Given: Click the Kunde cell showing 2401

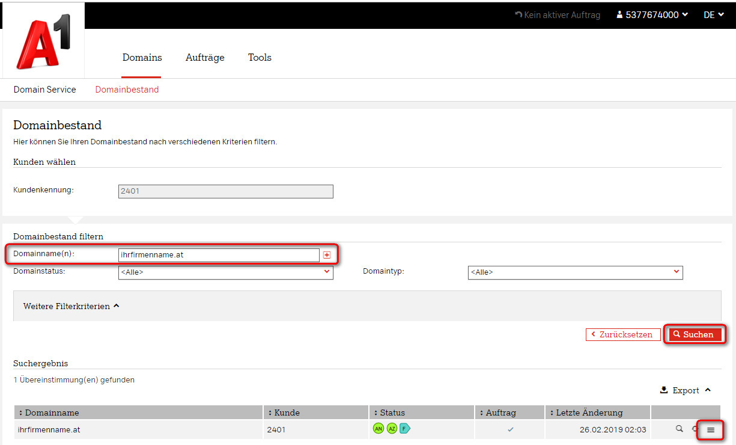Looking at the screenshot, I should pyautogui.click(x=276, y=429).
